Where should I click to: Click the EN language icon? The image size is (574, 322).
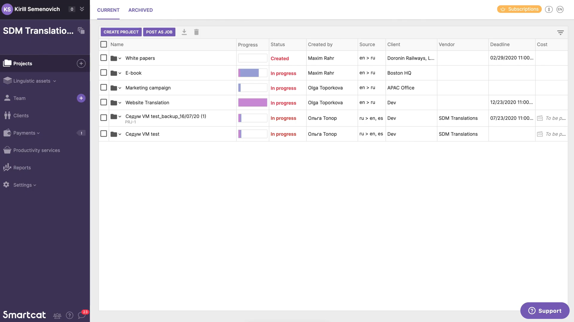click(560, 9)
